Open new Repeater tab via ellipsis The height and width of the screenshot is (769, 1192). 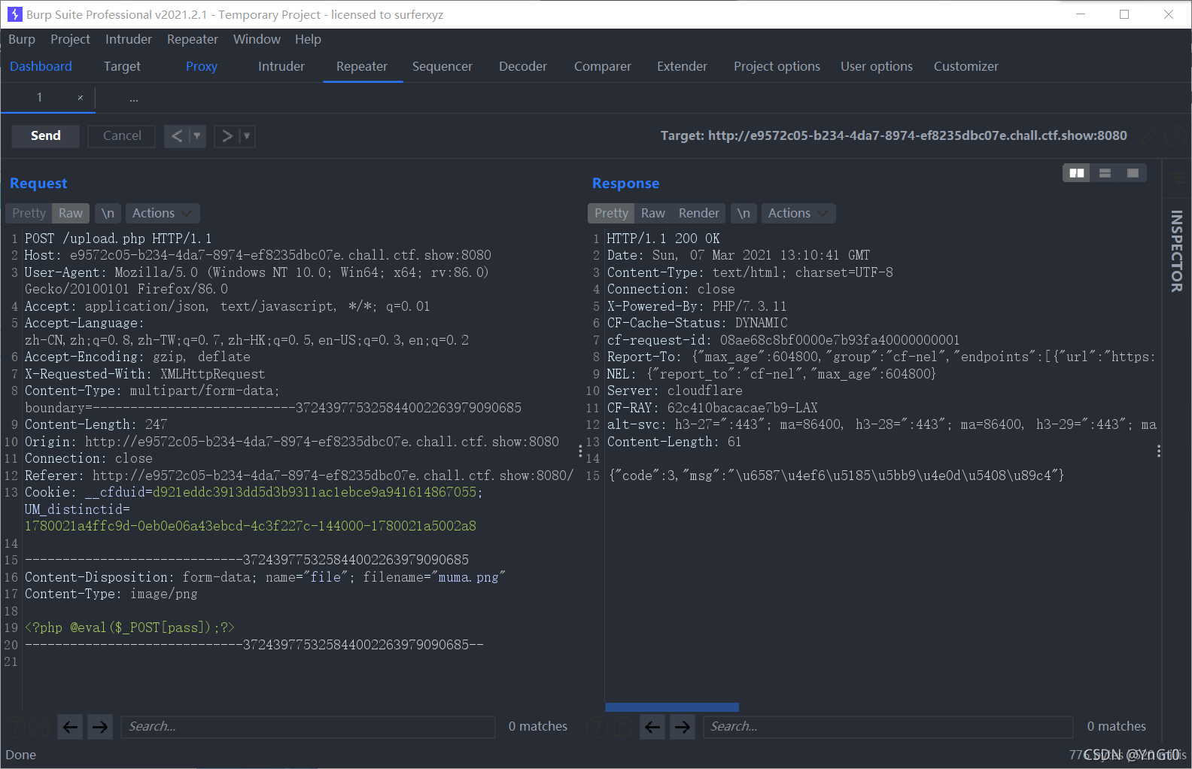coord(133,99)
